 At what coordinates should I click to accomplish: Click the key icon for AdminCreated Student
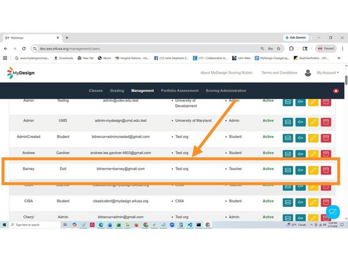(x=300, y=138)
